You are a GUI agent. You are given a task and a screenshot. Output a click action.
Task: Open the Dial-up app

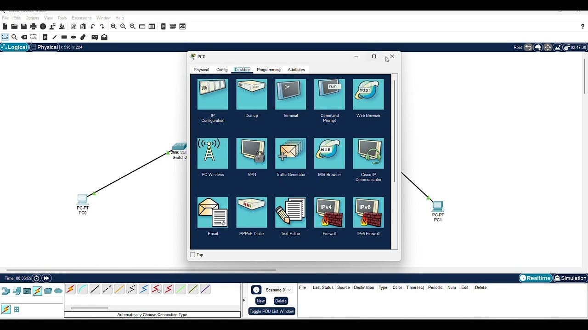(x=252, y=94)
